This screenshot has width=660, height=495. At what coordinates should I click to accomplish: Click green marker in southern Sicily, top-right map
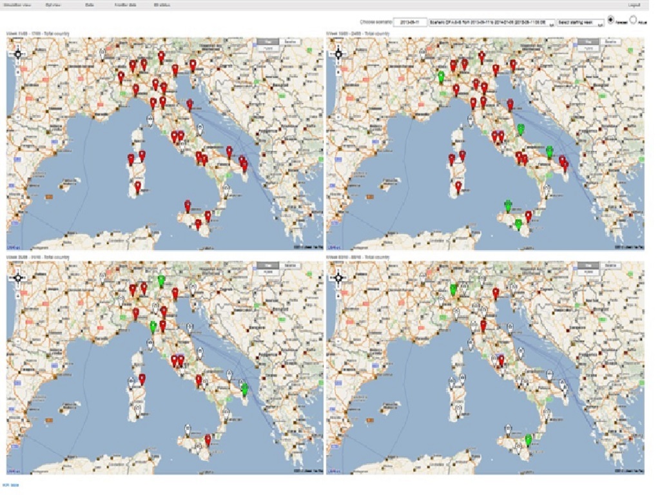click(x=519, y=224)
